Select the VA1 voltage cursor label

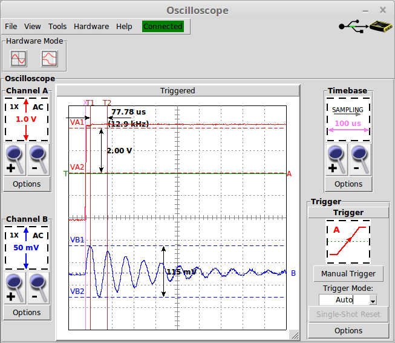77,122
